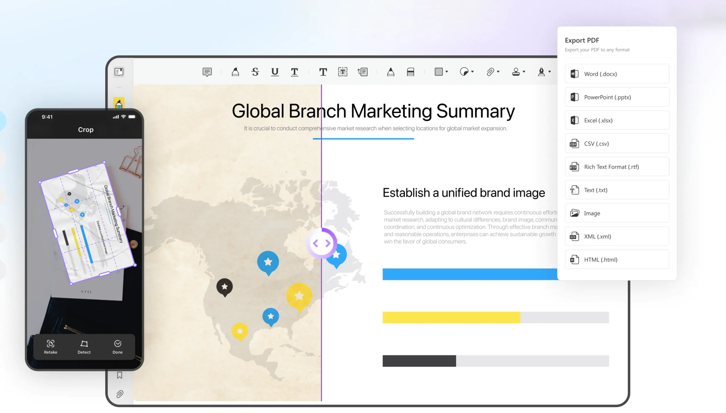Select the squiggly underline text tool
This screenshot has height=413, width=726.
click(294, 72)
